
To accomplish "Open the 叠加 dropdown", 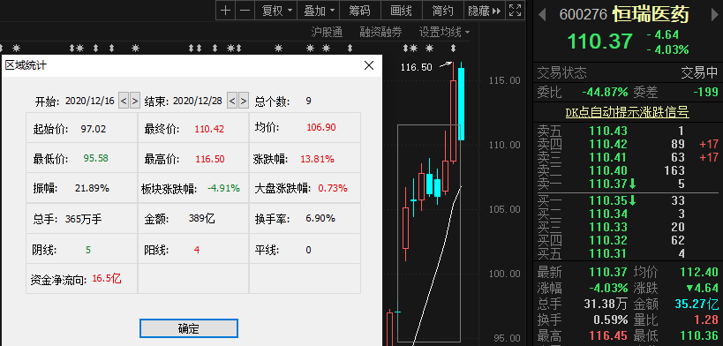I will point(319,11).
